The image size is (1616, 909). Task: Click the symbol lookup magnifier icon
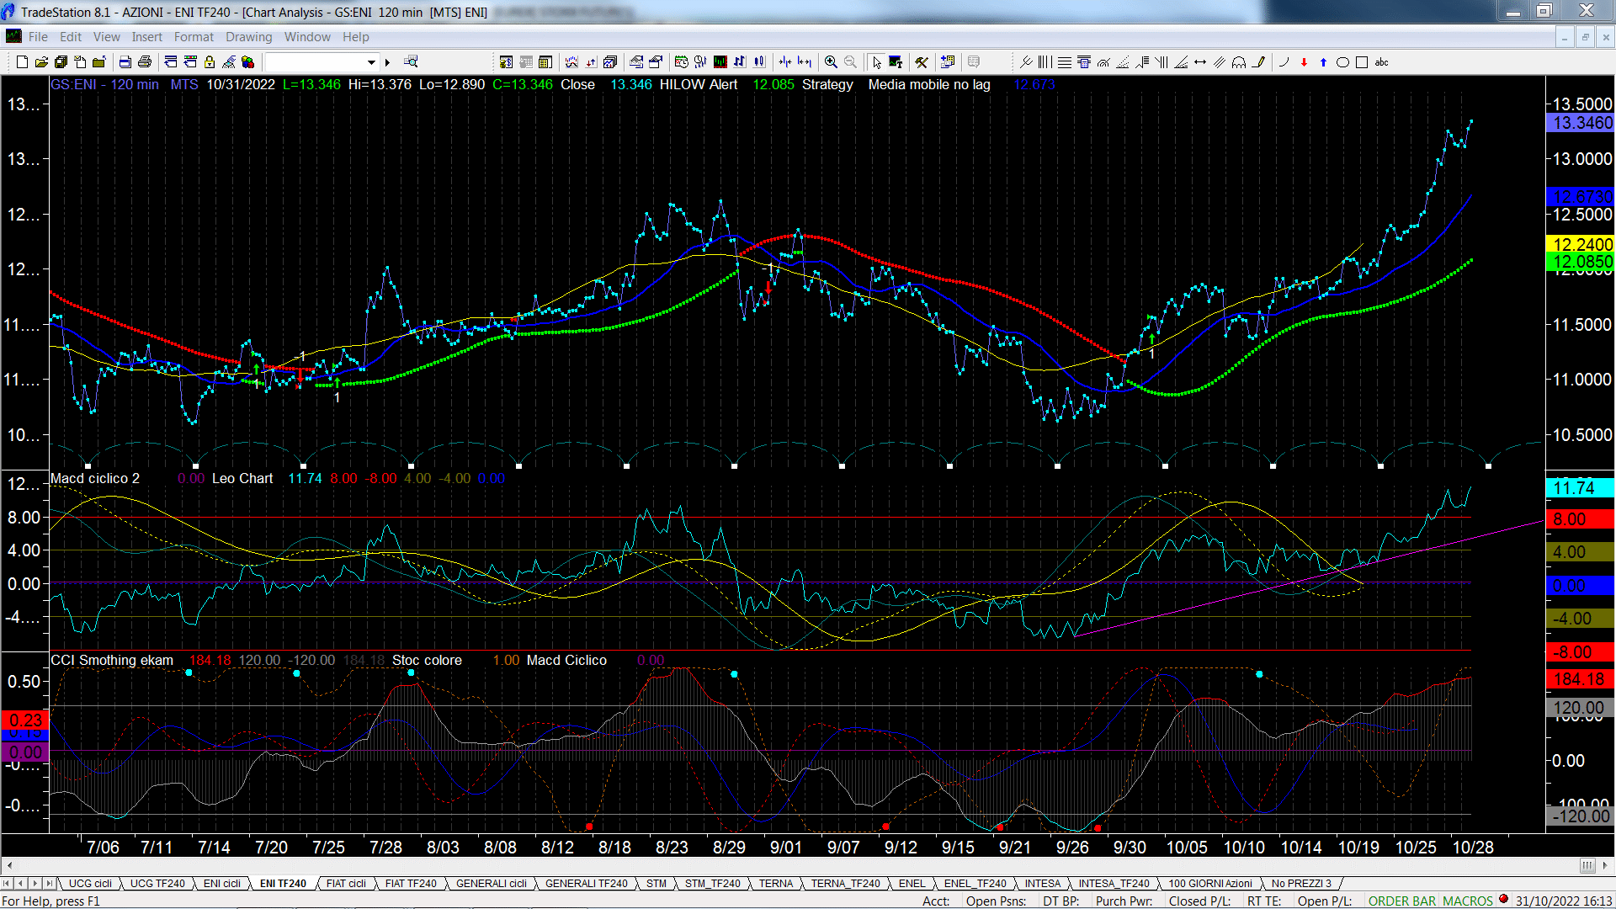pyautogui.click(x=411, y=62)
